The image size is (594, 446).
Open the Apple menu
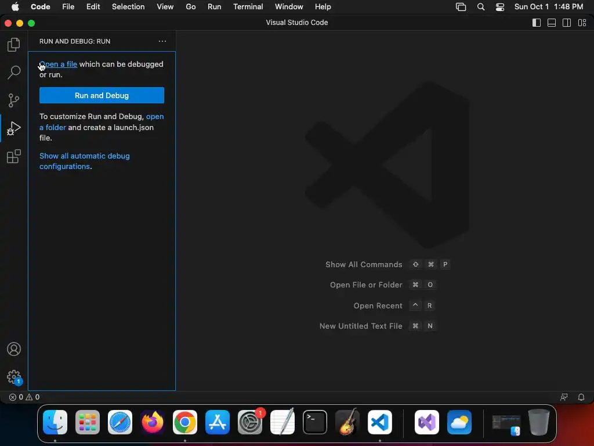coord(15,7)
